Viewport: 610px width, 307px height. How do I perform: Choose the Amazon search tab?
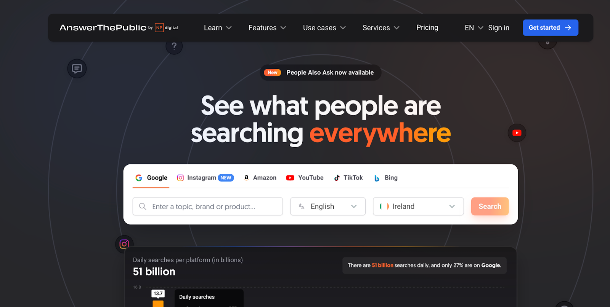[x=260, y=178]
